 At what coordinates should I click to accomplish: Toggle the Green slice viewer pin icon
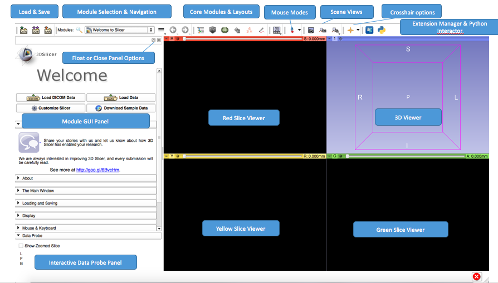point(330,156)
